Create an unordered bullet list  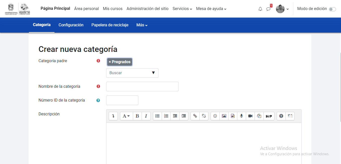(x=157, y=116)
